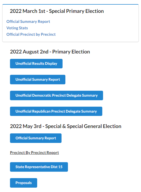
Task: Select State Representative Dist 15 button
Action: point(39,167)
